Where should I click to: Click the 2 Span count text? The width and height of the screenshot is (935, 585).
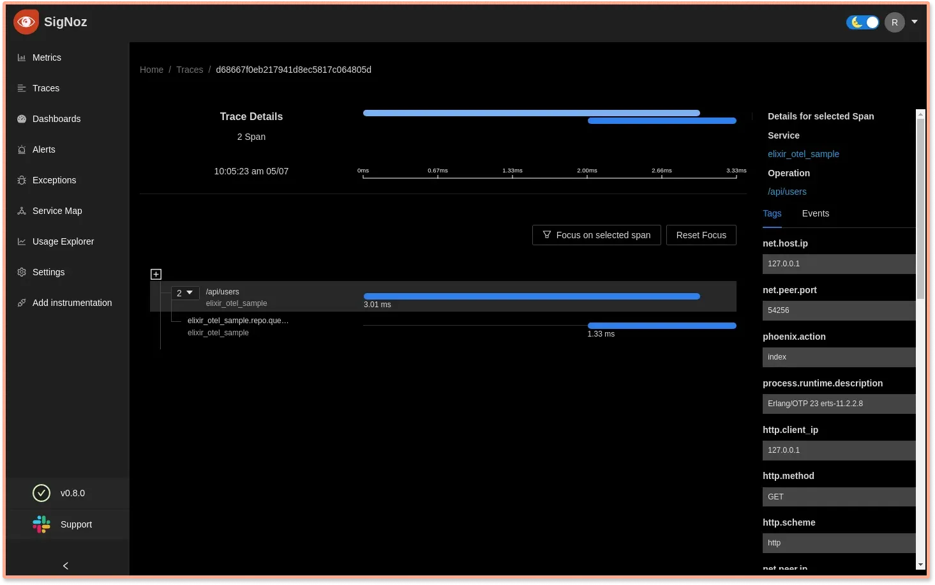251,137
